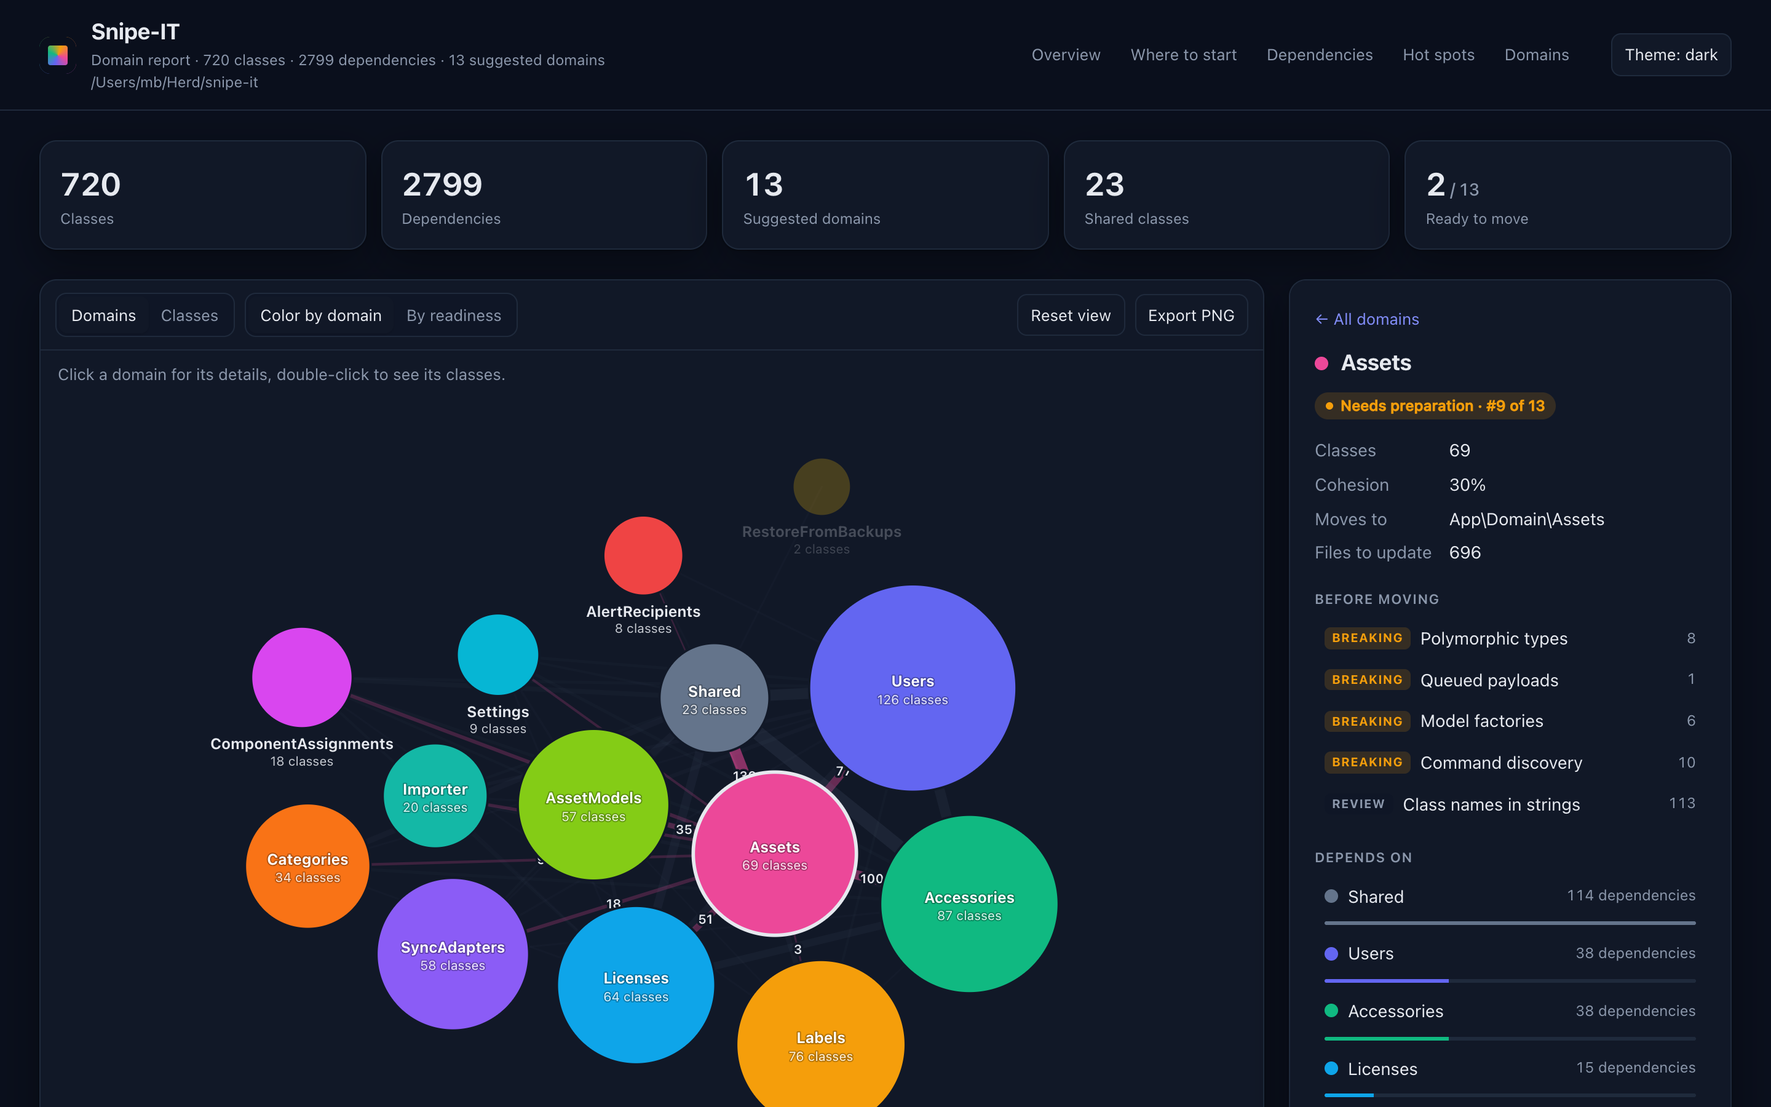Click the Users dependencies progress bar
This screenshot has height=1107, width=1771.
tap(1509, 980)
